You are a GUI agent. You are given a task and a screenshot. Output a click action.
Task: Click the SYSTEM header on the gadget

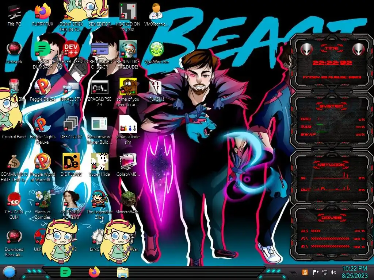coord(331,106)
